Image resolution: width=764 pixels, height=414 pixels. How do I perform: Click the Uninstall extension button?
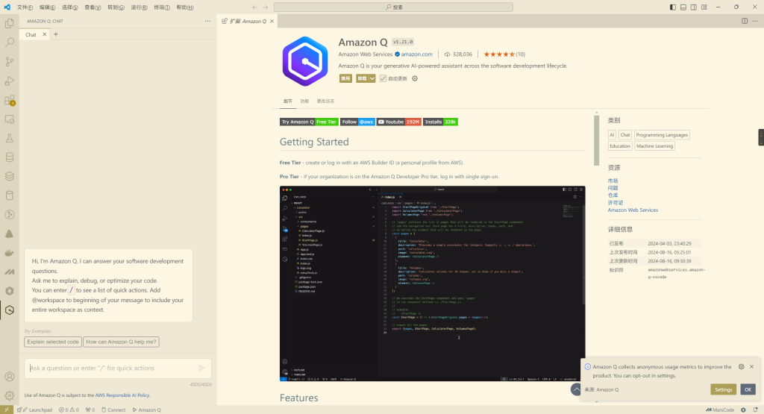(x=362, y=78)
